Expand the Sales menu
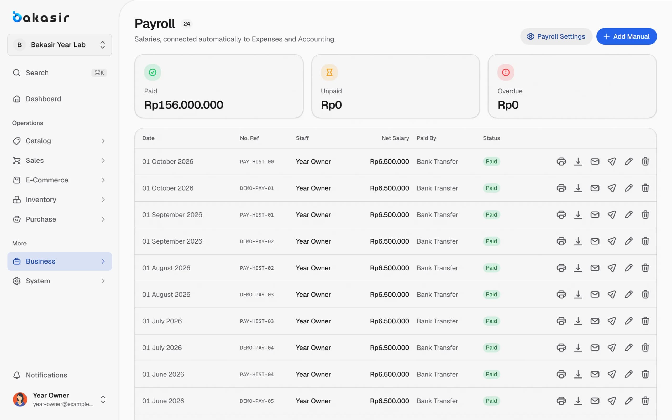 tap(60, 161)
